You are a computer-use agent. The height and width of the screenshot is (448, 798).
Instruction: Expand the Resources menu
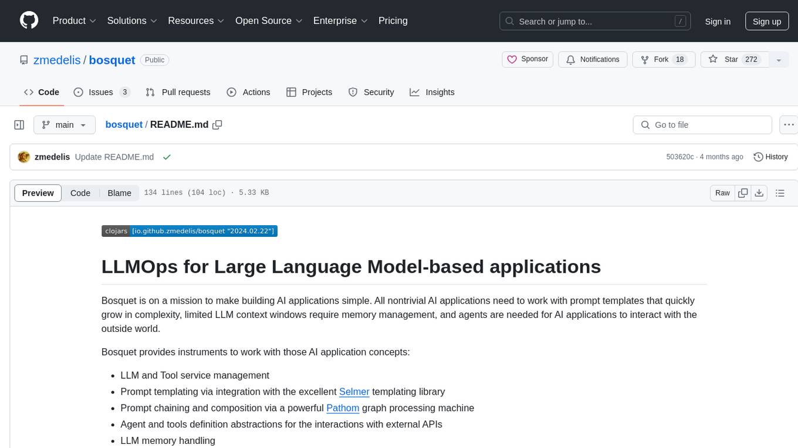(196, 21)
